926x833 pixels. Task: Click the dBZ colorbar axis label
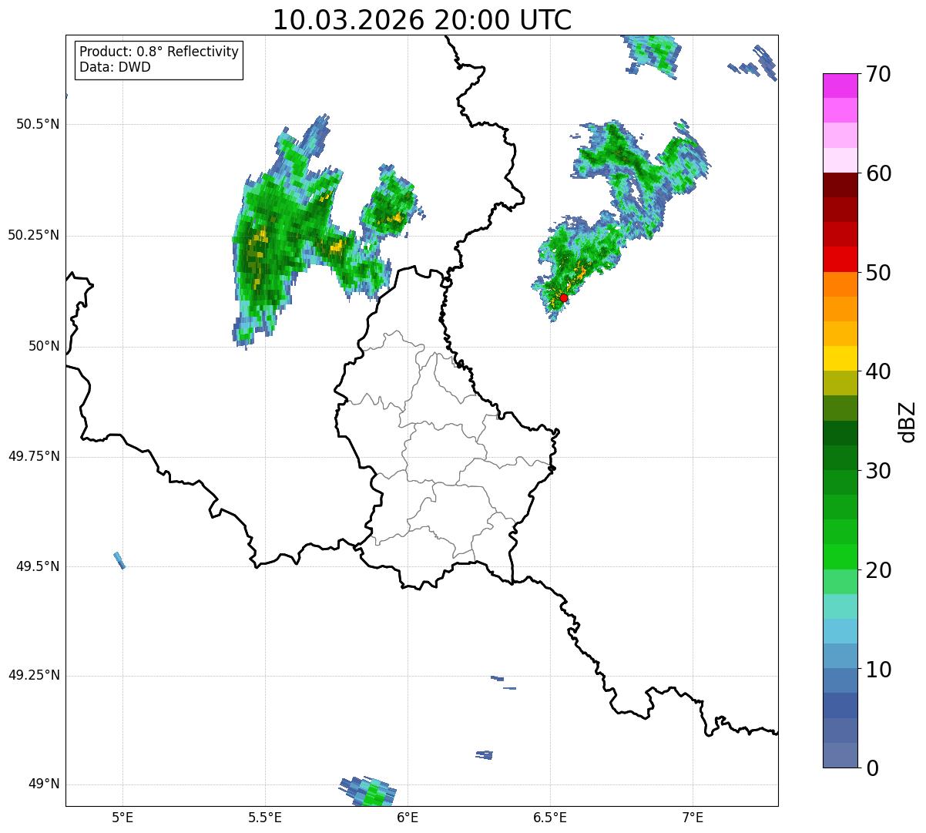point(908,422)
